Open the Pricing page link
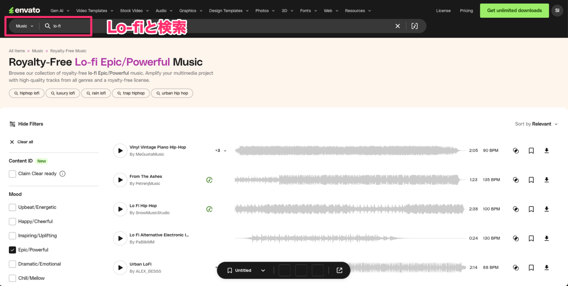This screenshot has height=286, width=568. pos(466,11)
